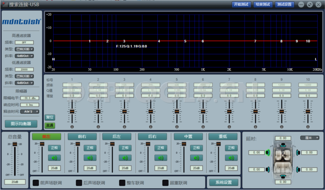This screenshot has height=190, width=325.
Task: Open 系统设置 system settings
Action: click(223, 182)
